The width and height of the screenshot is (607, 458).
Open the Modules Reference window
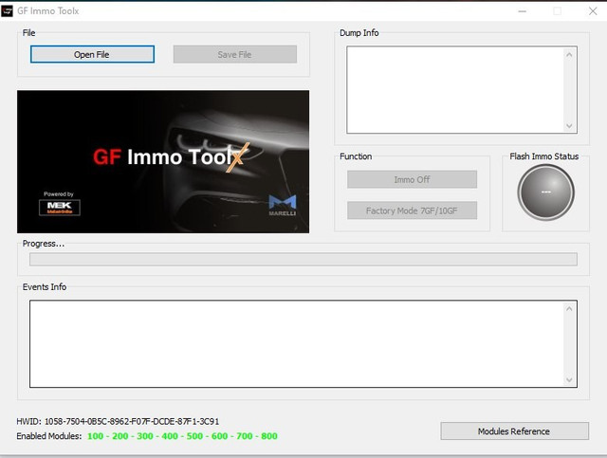pyautogui.click(x=514, y=431)
